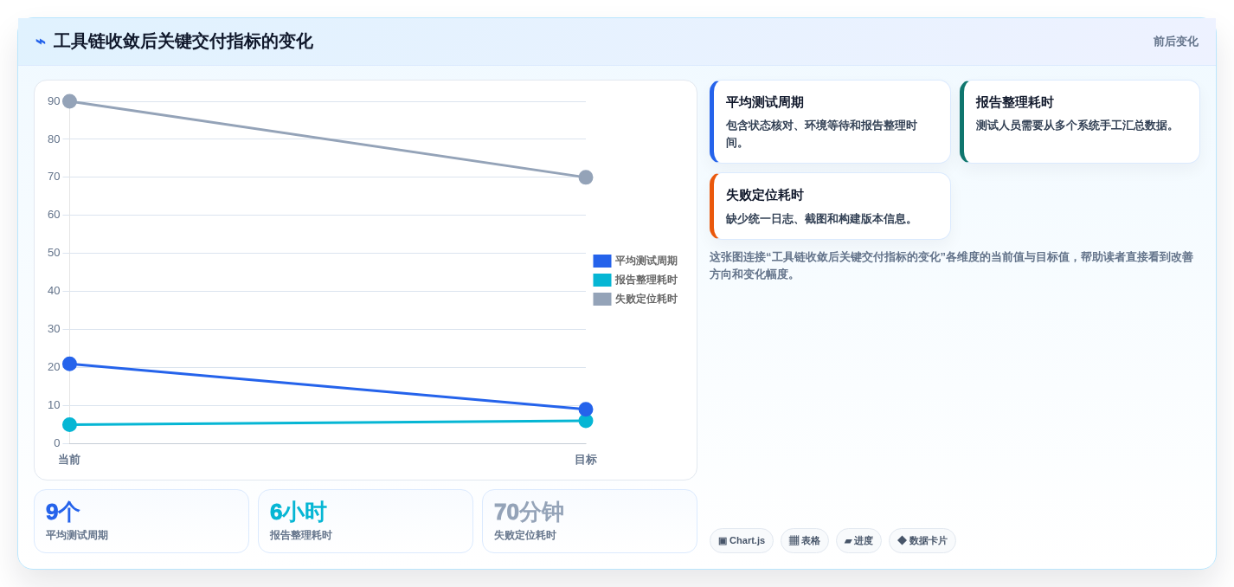Click the page title 工具链收敛后关键交付指标的变化
Image resolution: width=1234 pixels, height=587 pixels.
[x=183, y=42]
